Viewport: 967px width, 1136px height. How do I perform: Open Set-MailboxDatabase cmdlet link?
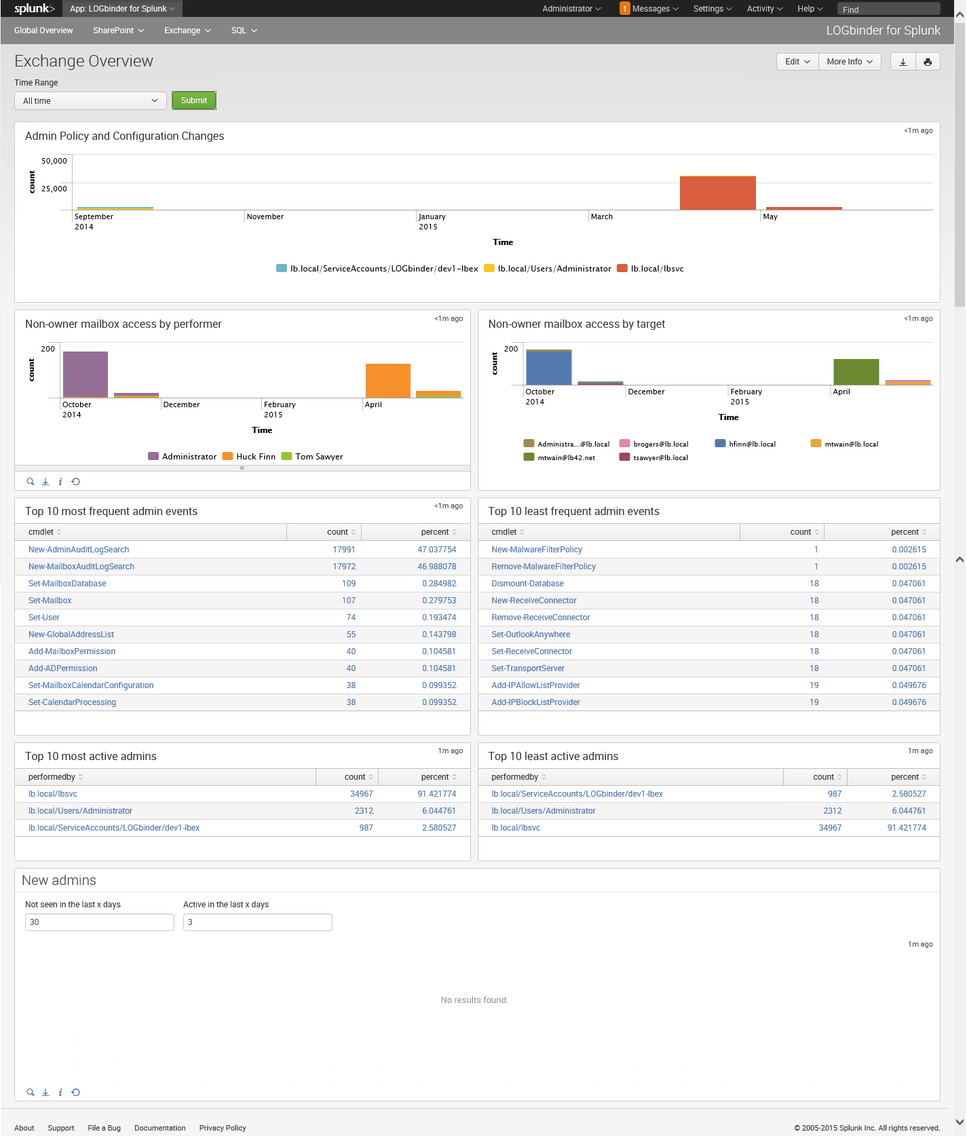pyautogui.click(x=67, y=584)
